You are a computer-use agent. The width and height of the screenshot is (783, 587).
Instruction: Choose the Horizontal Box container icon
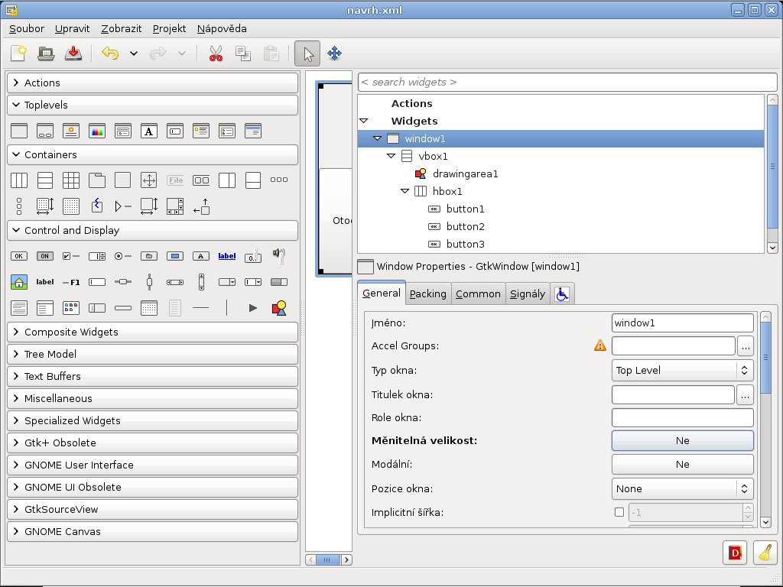pyautogui.click(x=19, y=180)
